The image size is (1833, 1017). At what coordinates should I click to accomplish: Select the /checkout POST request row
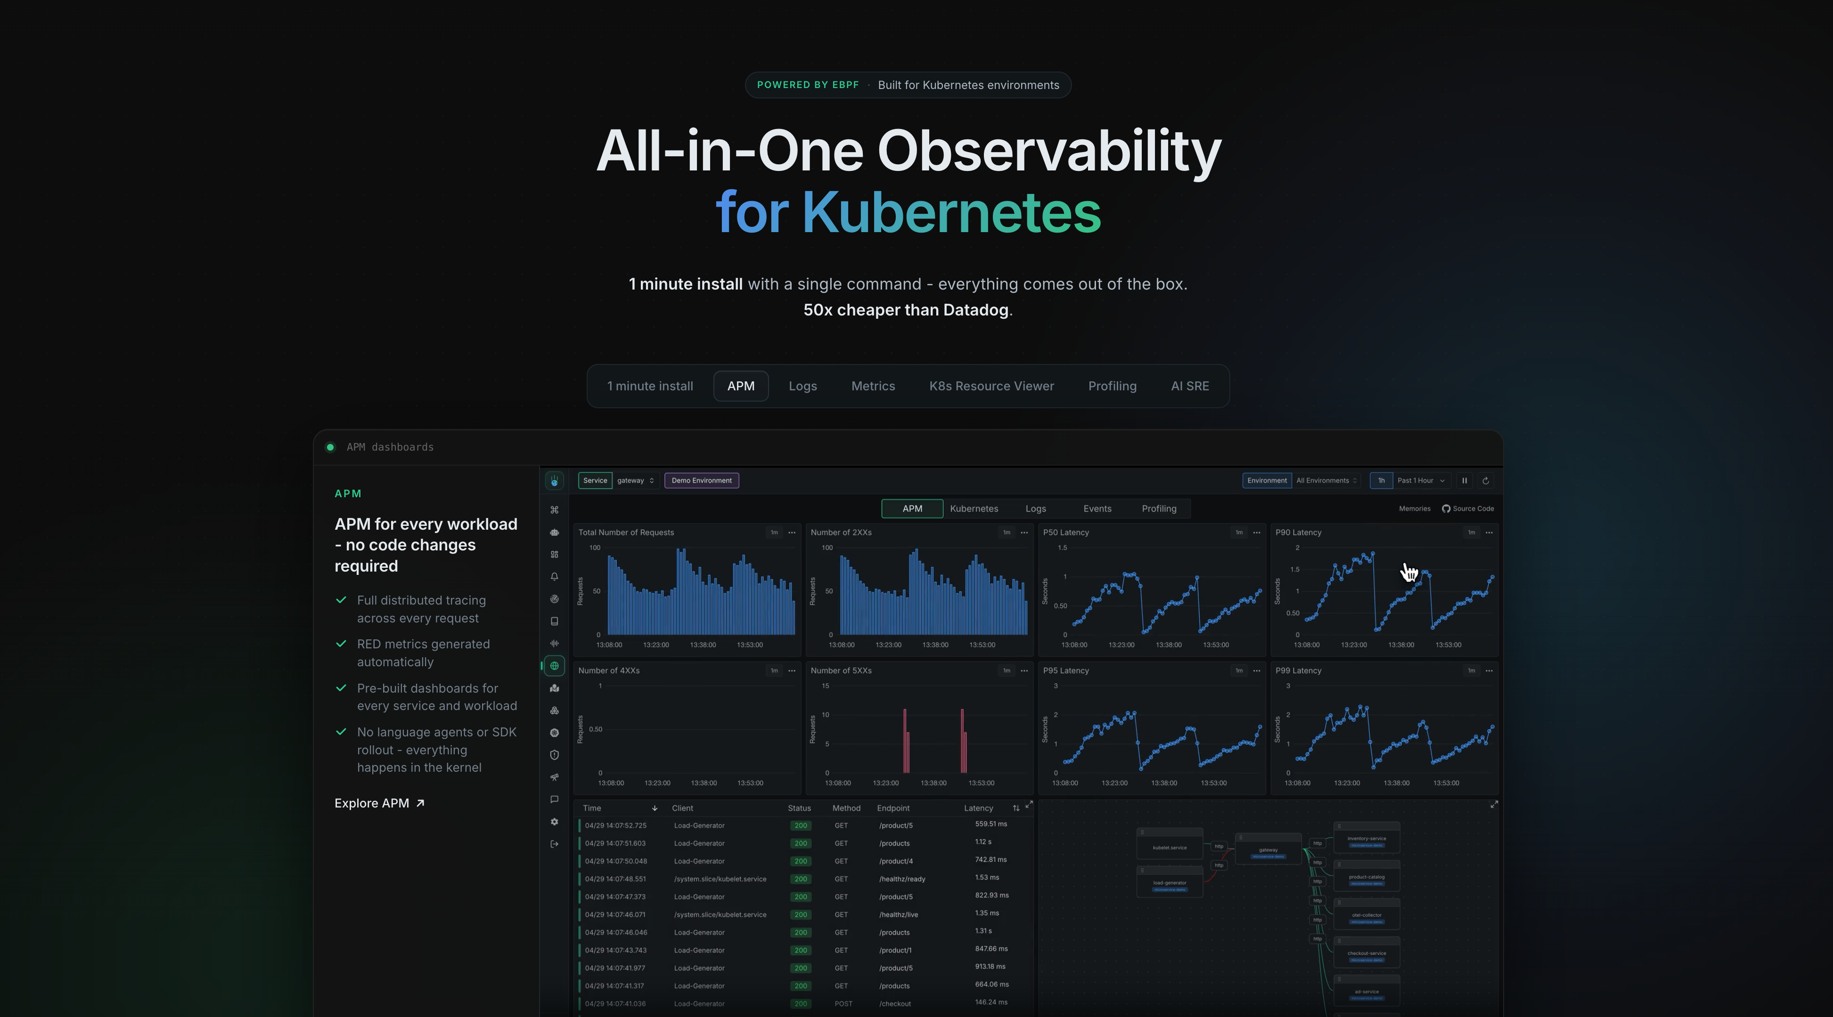click(804, 1003)
